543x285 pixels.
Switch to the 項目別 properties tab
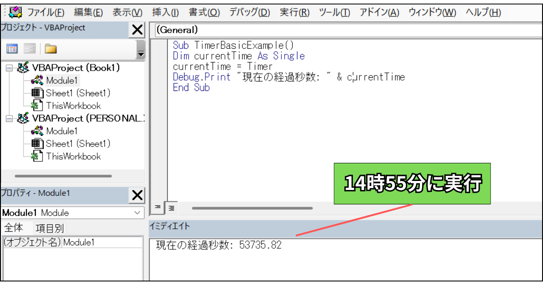50,228
